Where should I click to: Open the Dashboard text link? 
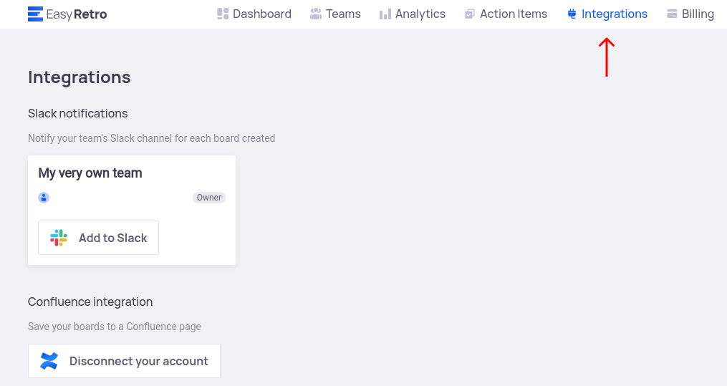click(262, 14)
